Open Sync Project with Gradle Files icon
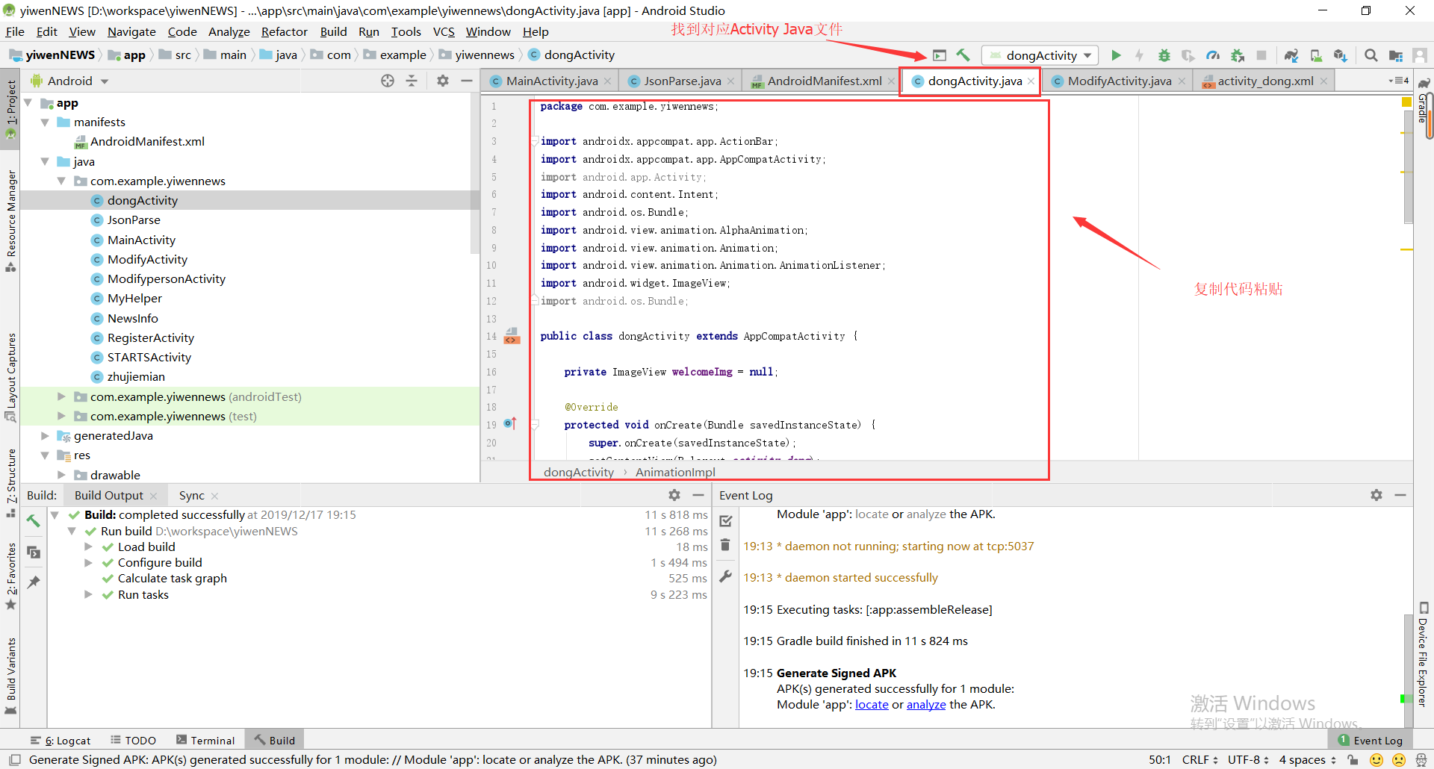 click(1291, 55)
